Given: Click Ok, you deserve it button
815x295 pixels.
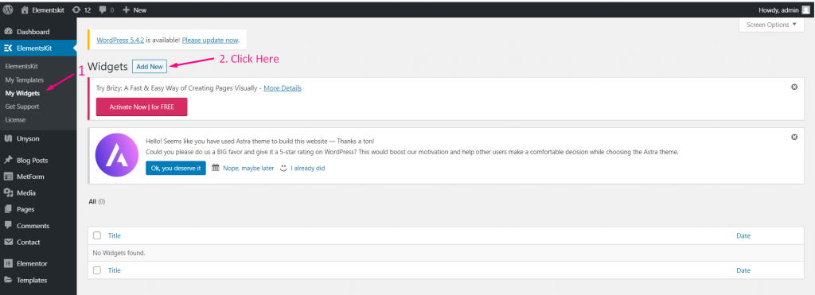Looking at the screenshot, I should [x=176, y=169].
